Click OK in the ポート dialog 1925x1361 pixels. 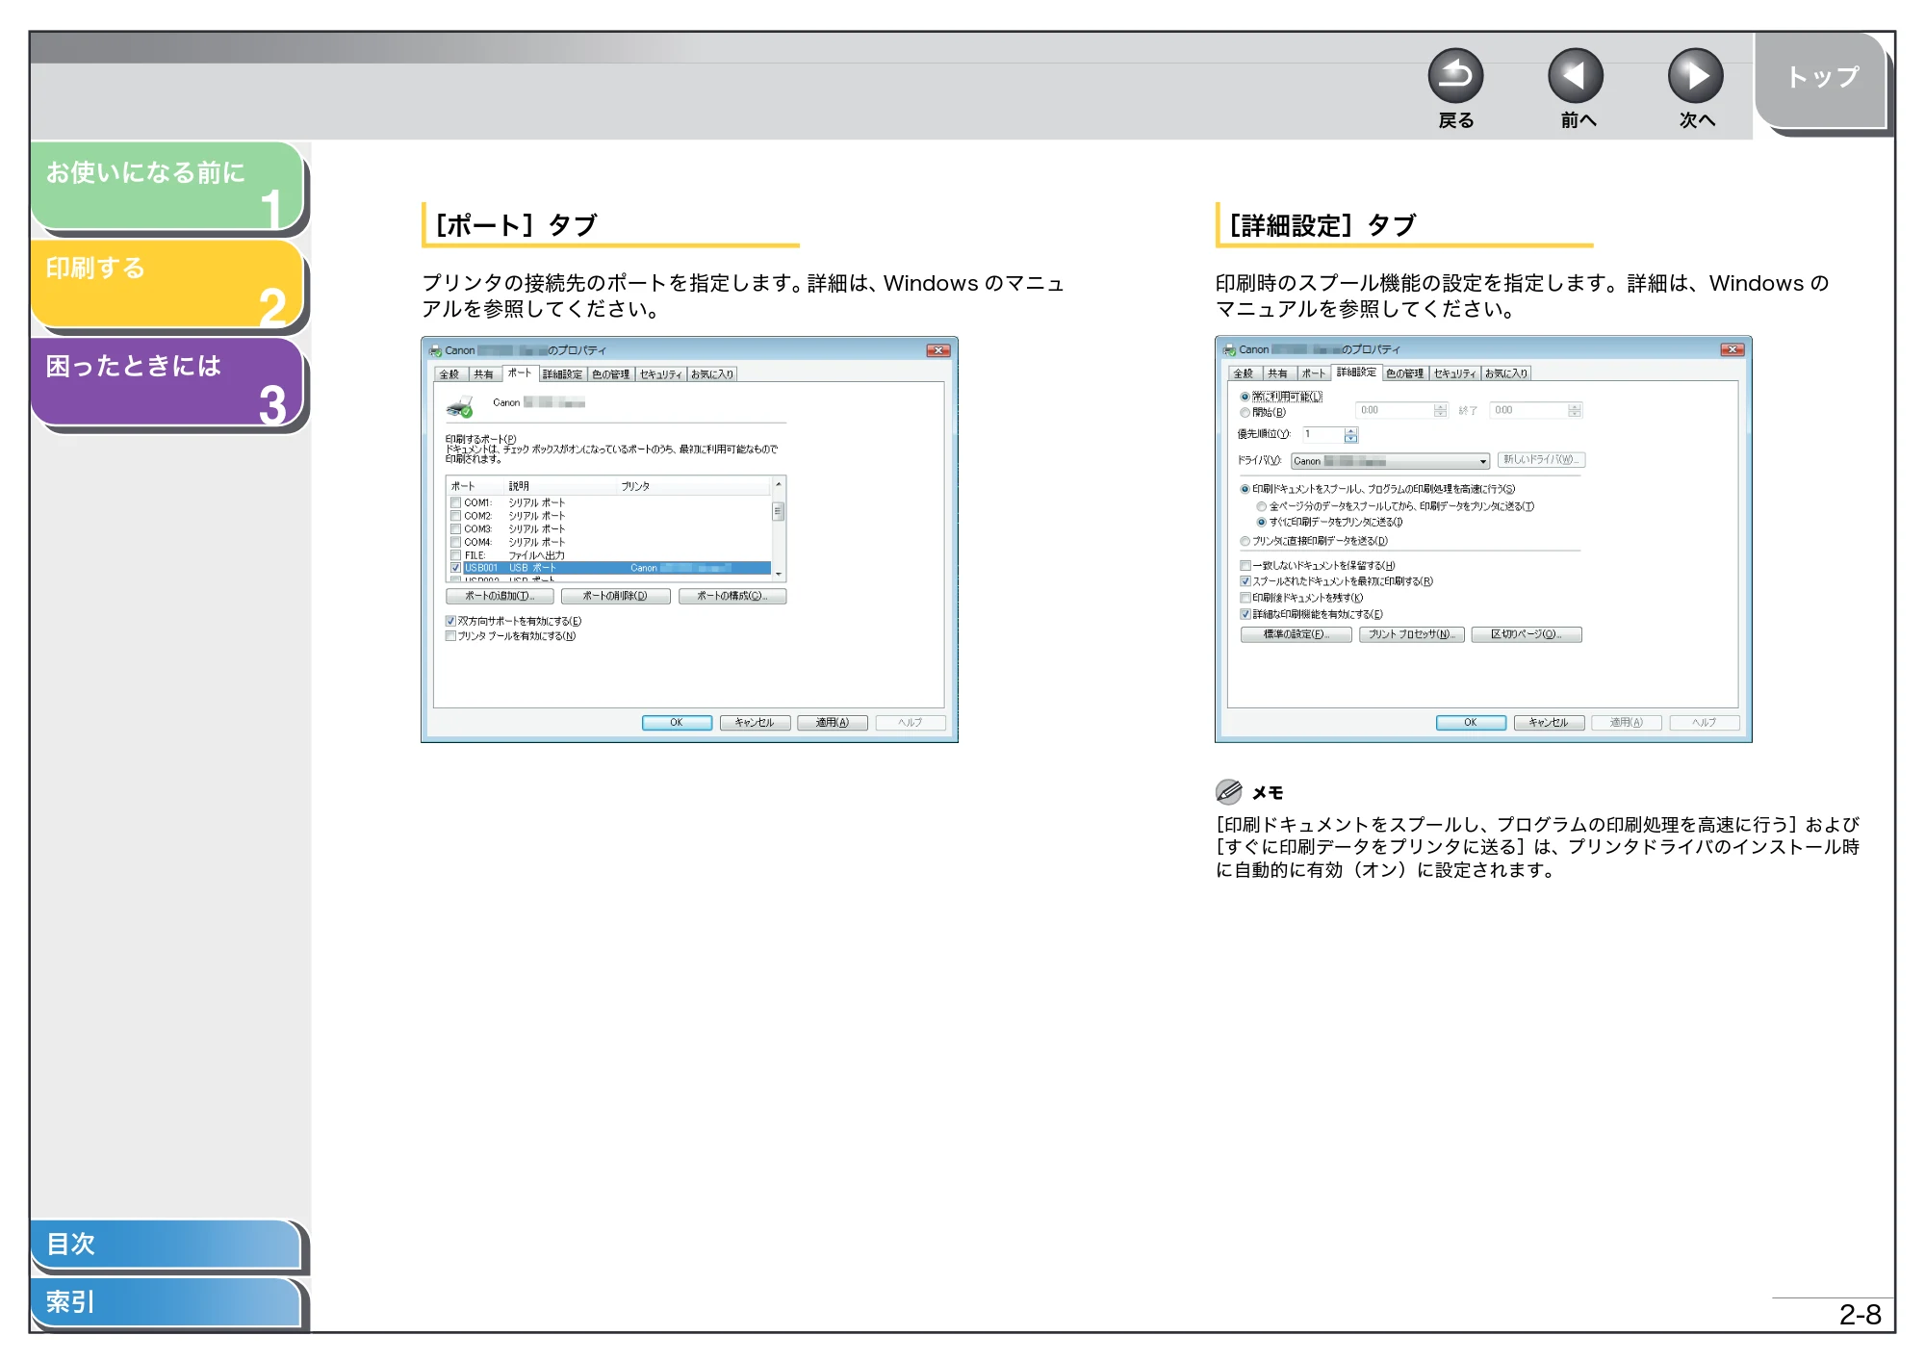point(677,723)
